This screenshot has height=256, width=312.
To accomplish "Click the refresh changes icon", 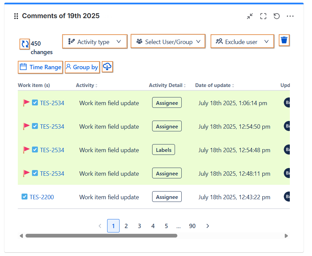I will pos(25,44).
